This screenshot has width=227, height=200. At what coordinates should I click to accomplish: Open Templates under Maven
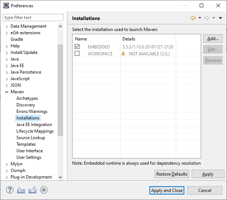click(x=26, y=144)
